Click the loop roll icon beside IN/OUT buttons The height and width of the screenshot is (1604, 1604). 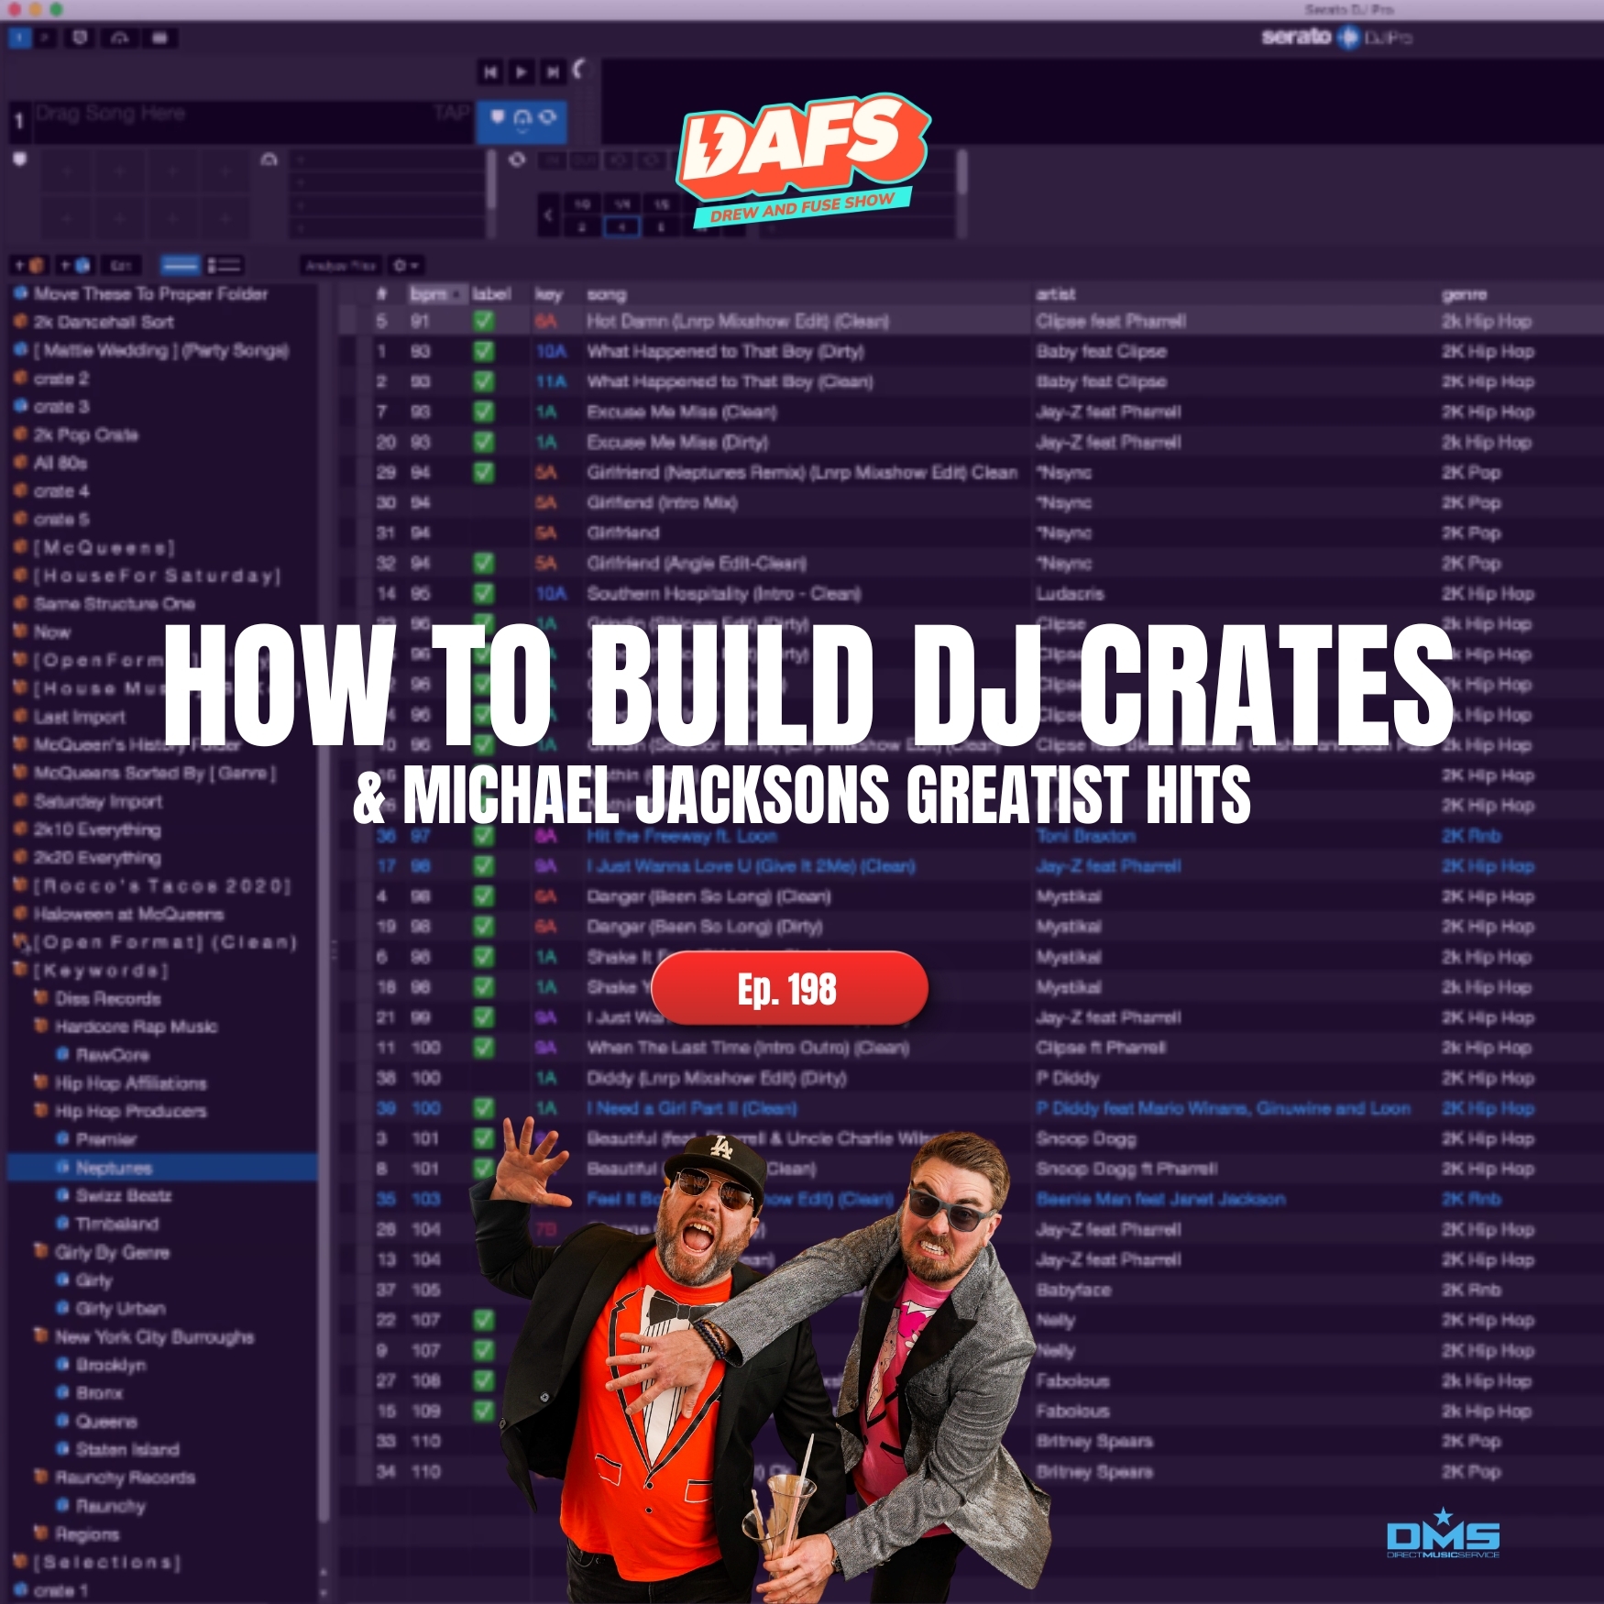(x=517, y=159)
